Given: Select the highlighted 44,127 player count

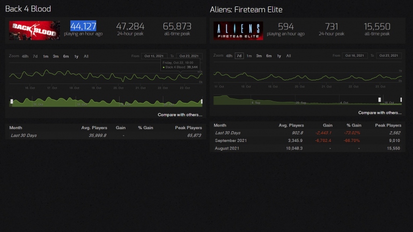Looking at the screenshot, I should [83, 26].
